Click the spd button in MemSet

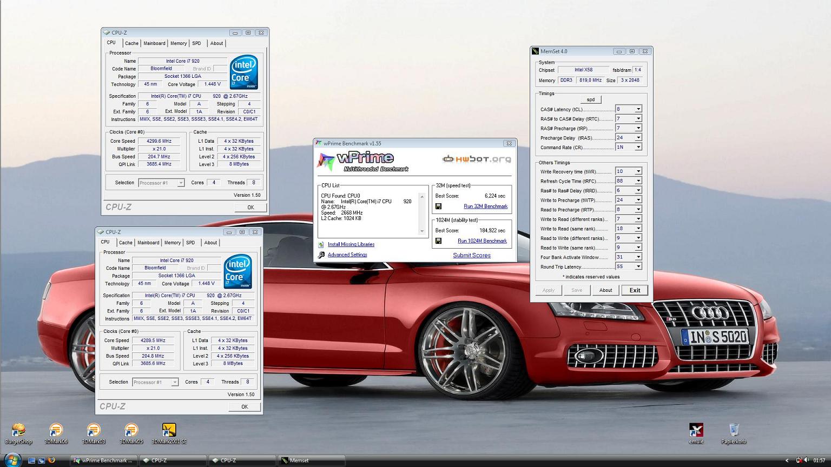591,99
